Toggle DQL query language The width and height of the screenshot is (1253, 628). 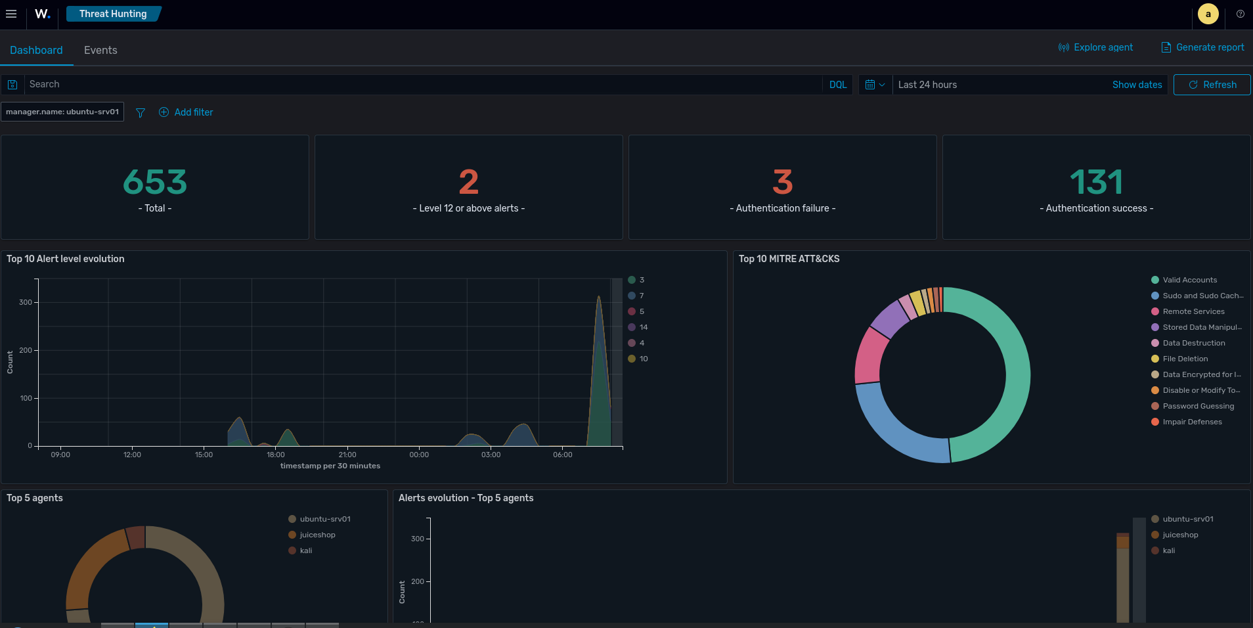(838, 85)
